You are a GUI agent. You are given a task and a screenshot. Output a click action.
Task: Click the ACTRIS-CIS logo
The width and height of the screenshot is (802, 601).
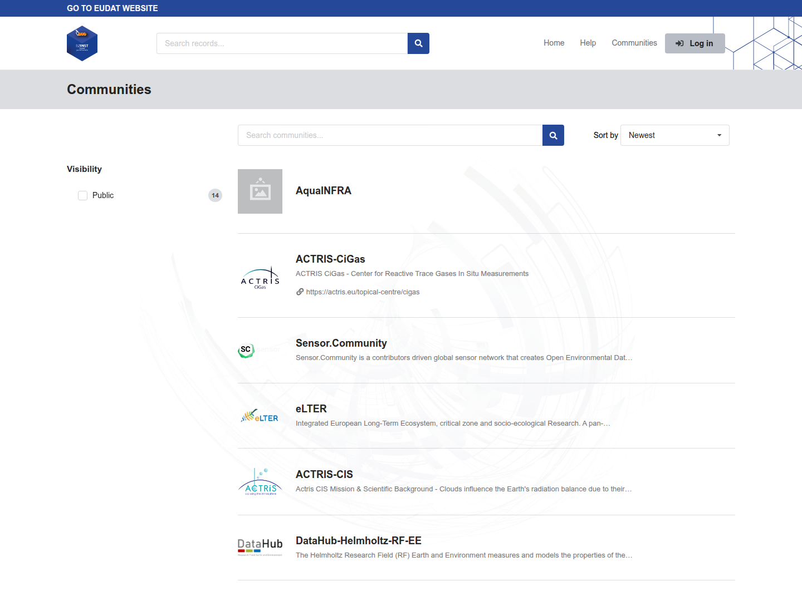(x=260, y=482)
